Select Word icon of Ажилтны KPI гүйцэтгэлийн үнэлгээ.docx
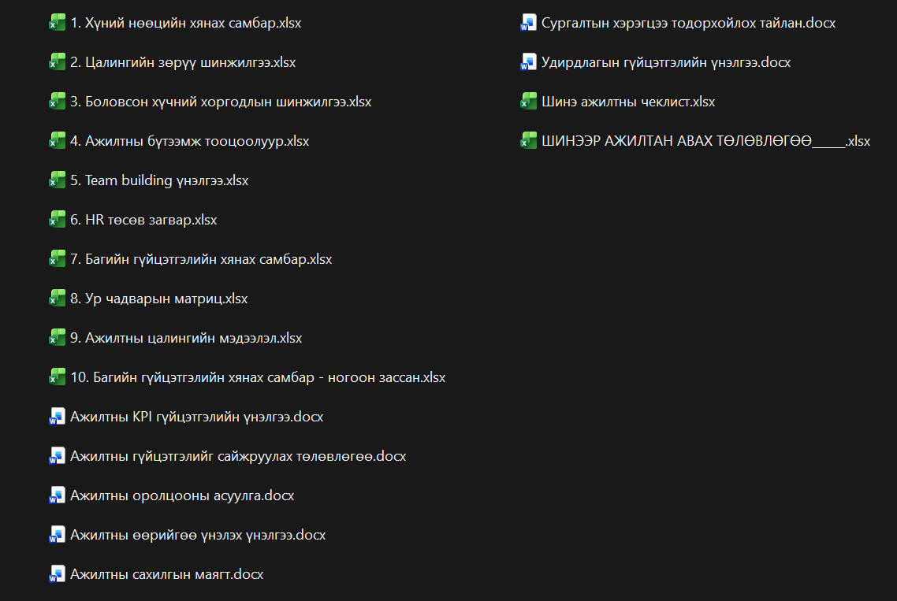 (56, 417)
